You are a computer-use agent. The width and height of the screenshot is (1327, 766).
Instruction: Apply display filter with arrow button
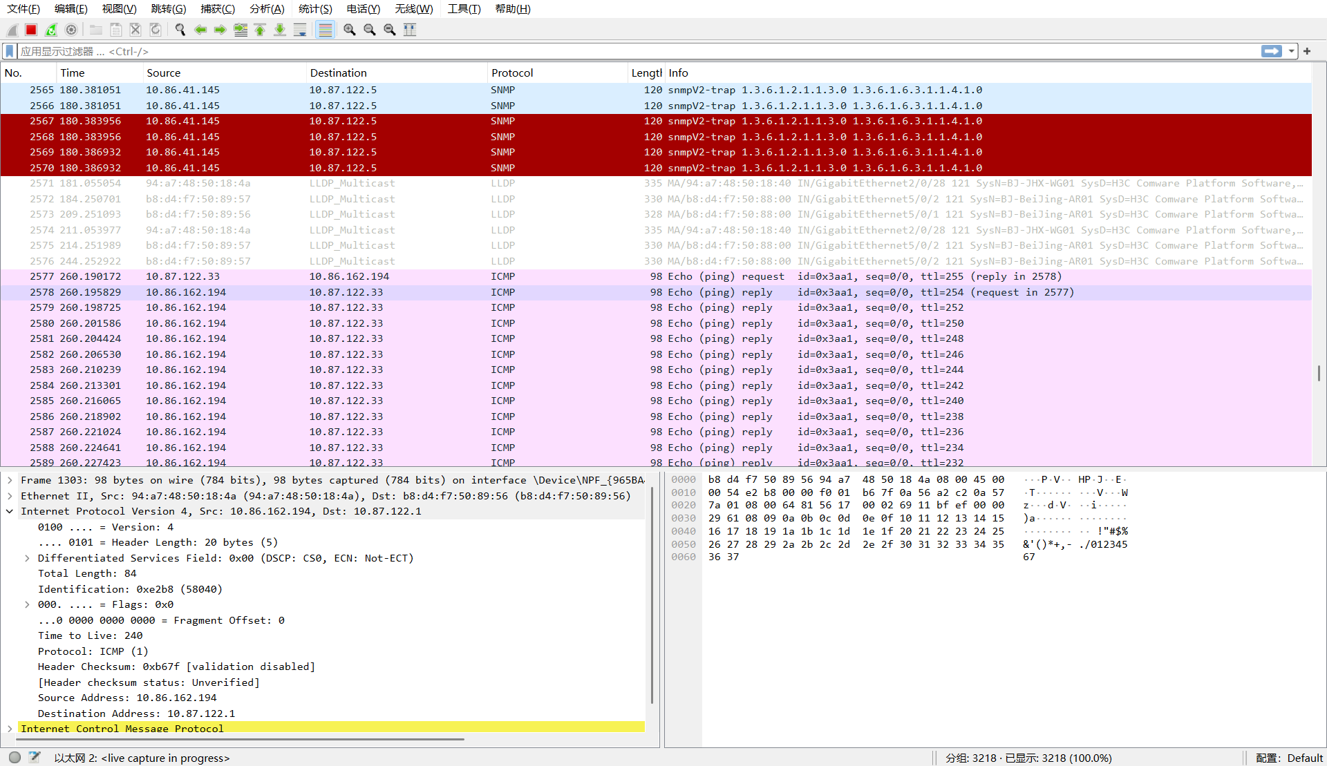(1271, 51)
